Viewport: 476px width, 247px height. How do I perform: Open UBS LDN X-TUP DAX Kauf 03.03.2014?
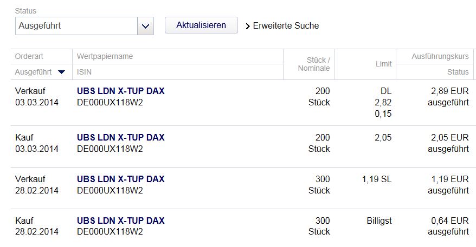coord(120,138)
